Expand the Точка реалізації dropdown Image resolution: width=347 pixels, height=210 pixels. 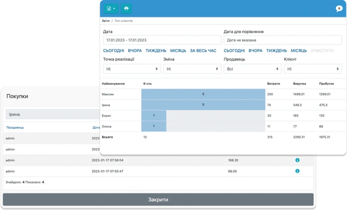132,69
